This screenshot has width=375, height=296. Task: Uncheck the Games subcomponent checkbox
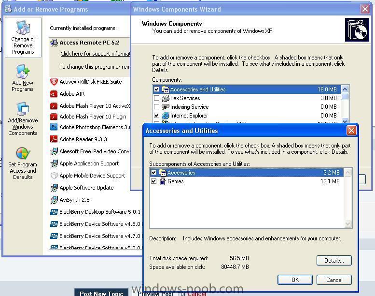154,181
